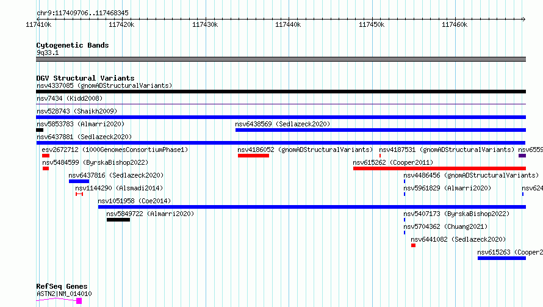Select the blue nsv6437816 bar
The height and width of the screenshot is (307, 543).
click(x=79, y=181)
